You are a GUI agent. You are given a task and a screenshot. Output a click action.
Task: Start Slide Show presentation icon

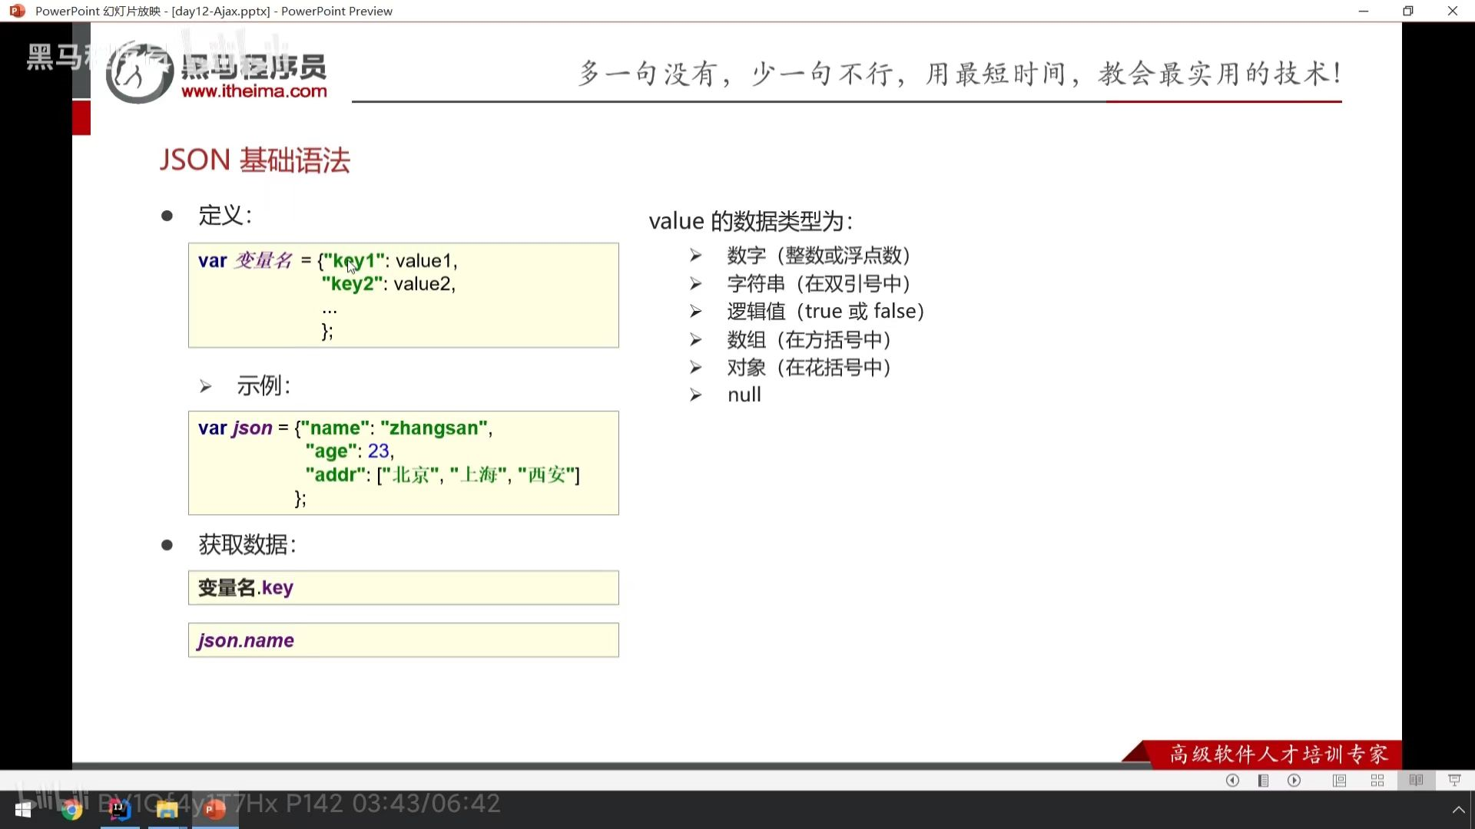click(1454, 781)
